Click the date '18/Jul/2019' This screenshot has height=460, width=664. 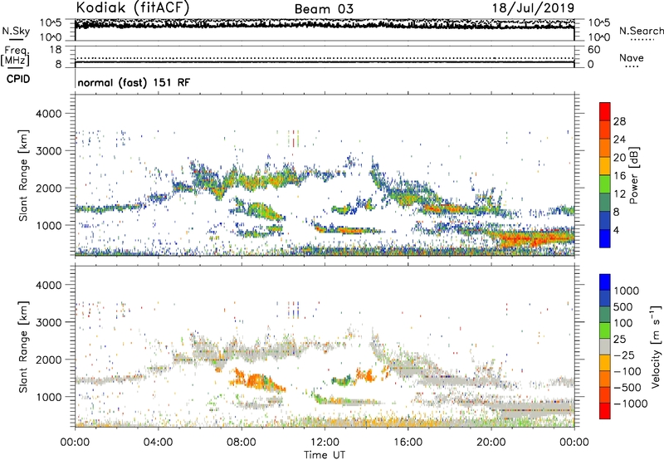(x=533, y=8)
